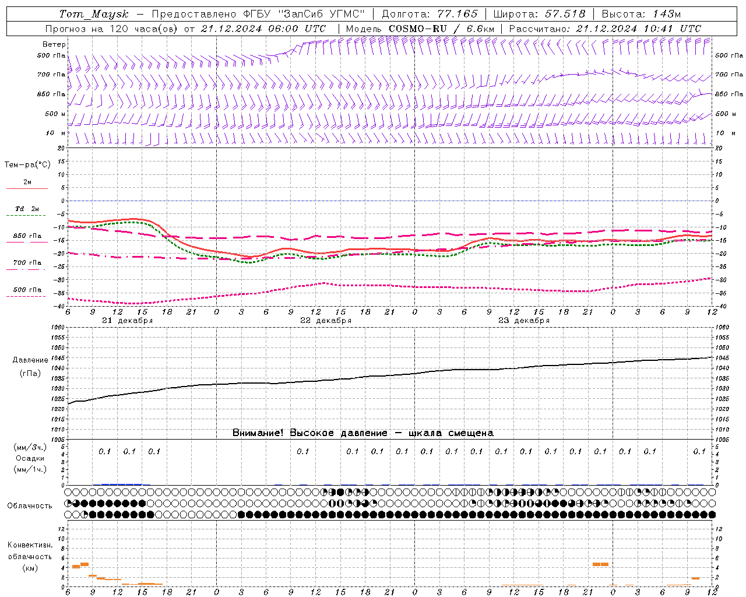This screenshot has width=746, height=597.
Task: Click the Tom_Maysk station title
Action: 94,14
